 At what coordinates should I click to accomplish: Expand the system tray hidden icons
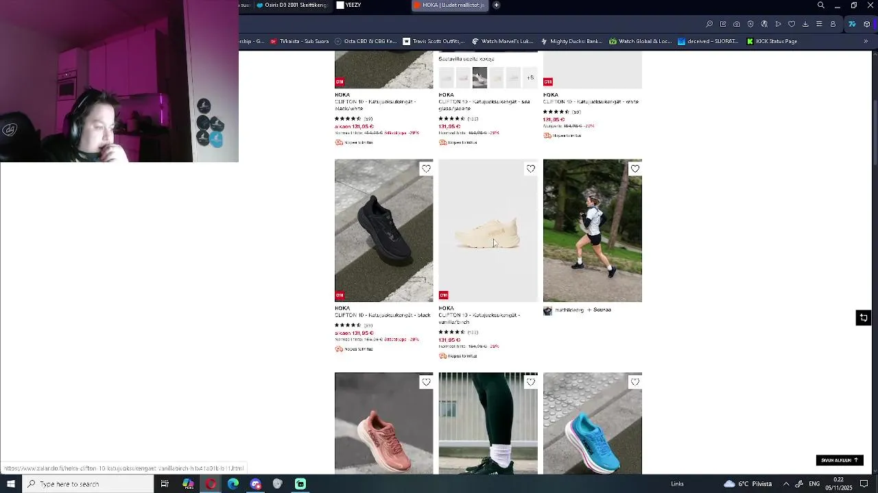coord(786,484)
